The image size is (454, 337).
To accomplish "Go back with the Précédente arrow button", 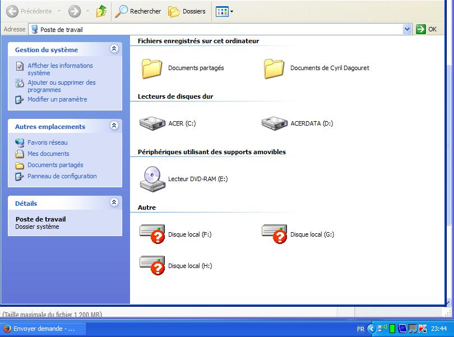I will coord(12,11).
